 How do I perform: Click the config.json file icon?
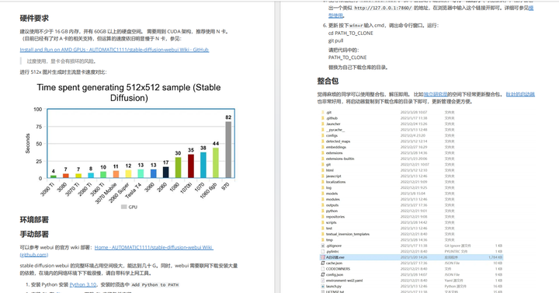[x=323, y=274]
